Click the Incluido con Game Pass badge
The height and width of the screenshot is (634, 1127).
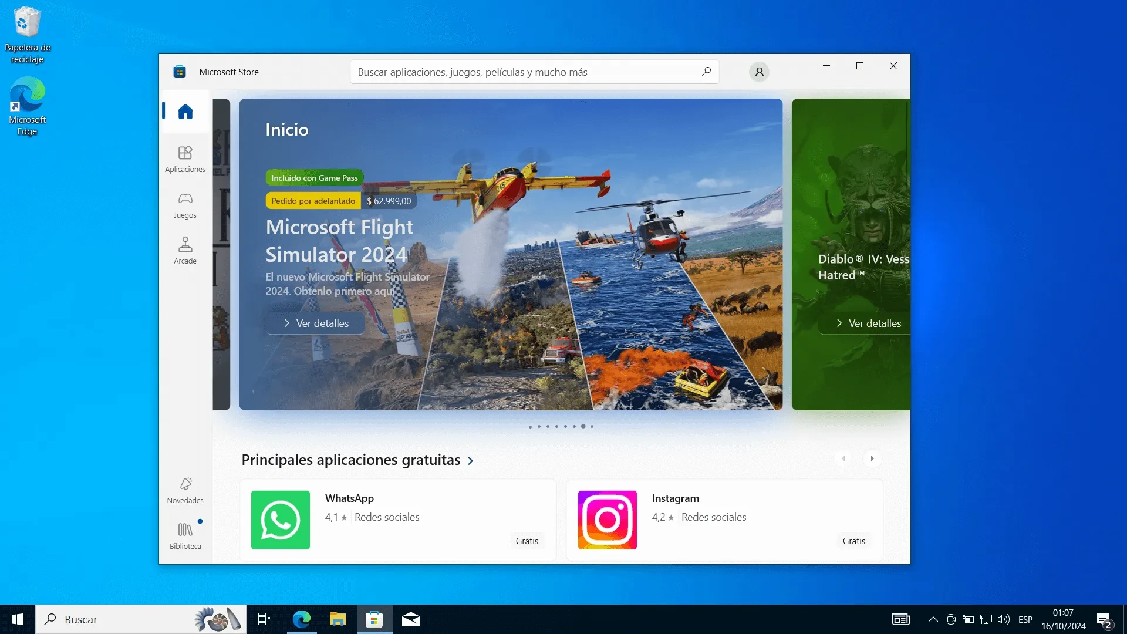point(315,178)
